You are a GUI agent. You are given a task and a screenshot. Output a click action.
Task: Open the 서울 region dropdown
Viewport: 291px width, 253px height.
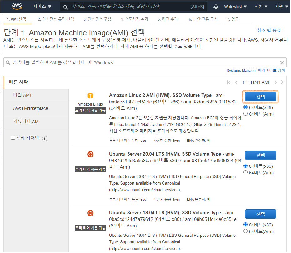point(261,7)
